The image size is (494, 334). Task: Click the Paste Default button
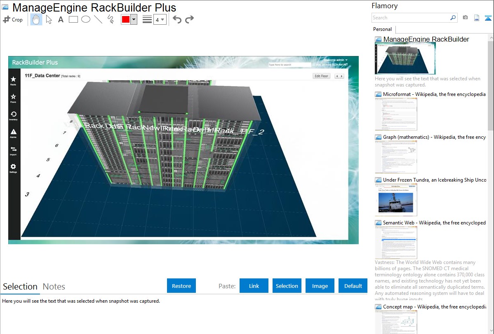point(353,285)
